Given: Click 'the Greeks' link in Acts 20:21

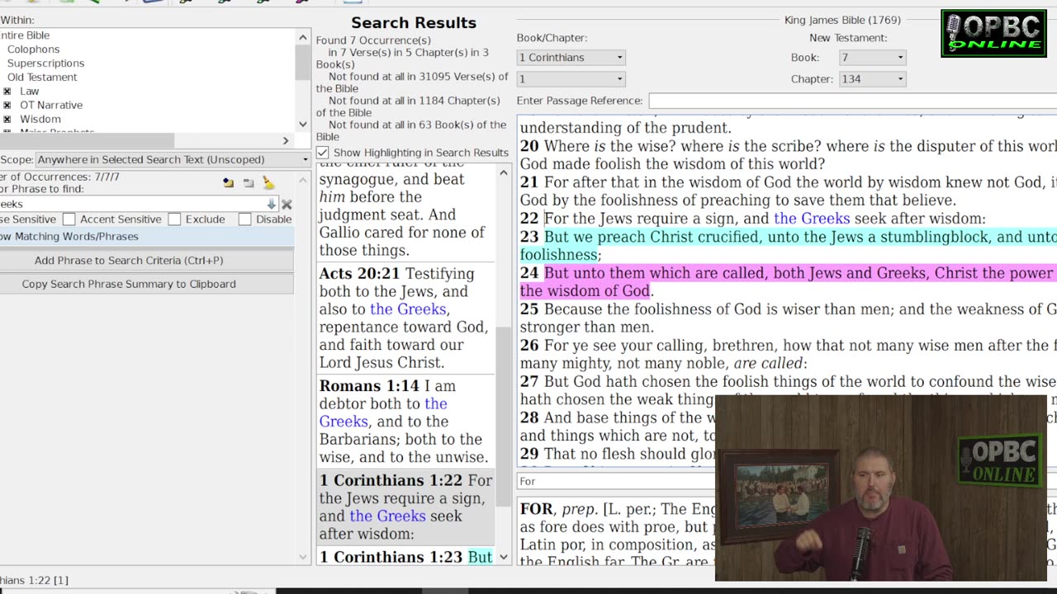Looking at the screenshot, I should coord(408,309).
